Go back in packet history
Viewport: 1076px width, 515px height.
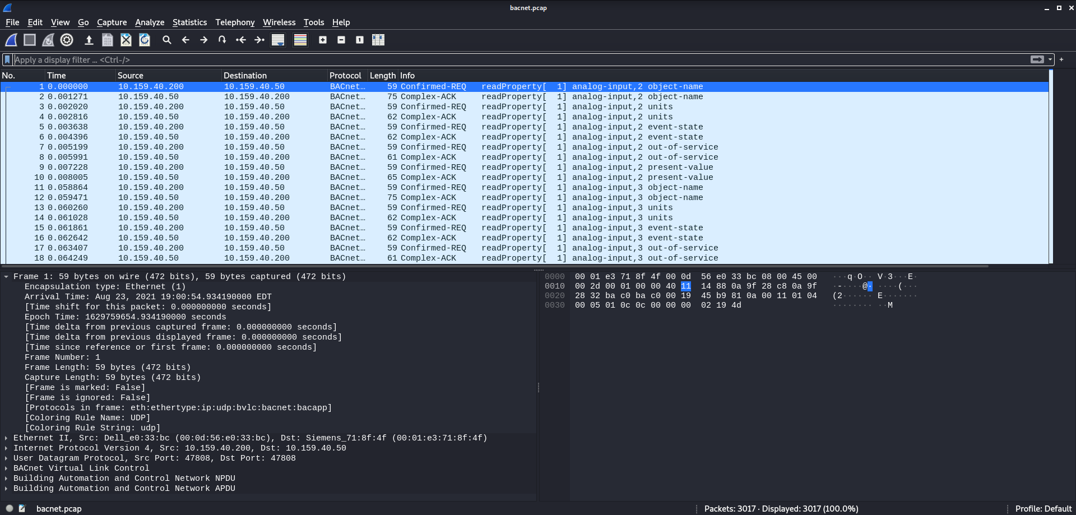(185, 40)
